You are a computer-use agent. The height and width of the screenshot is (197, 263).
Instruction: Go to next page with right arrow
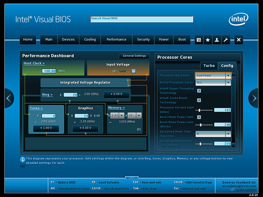coord(254,98)
